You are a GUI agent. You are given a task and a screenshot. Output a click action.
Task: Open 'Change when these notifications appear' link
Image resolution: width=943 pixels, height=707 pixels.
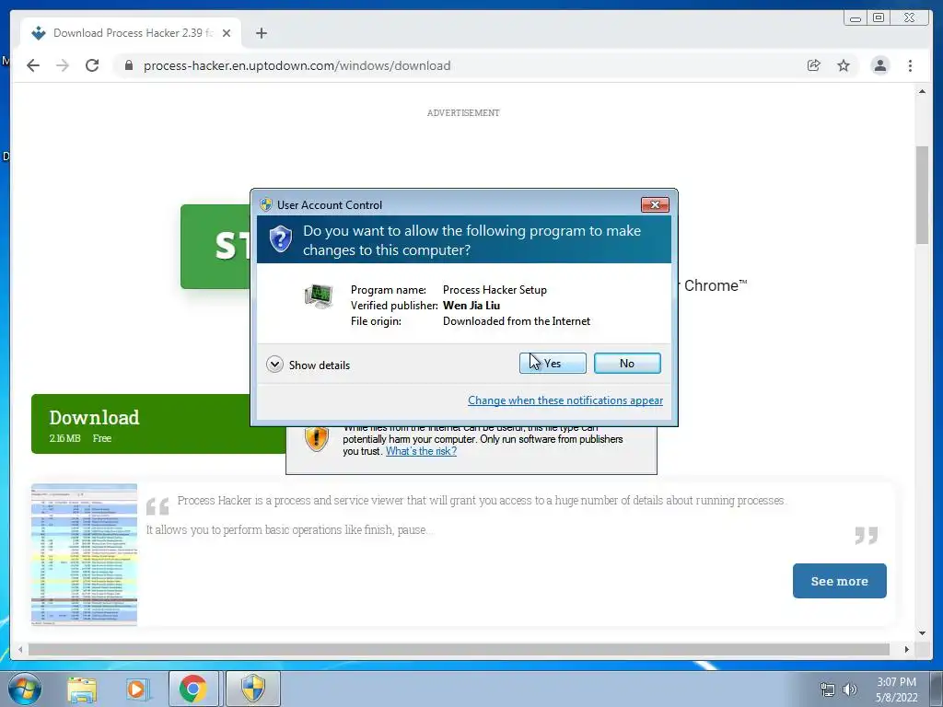[565, 400]
